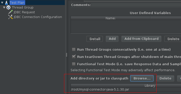Click the empty User Defined Variables table
Viewport: 181px width, 94px height.
click(x=126, y=27)
